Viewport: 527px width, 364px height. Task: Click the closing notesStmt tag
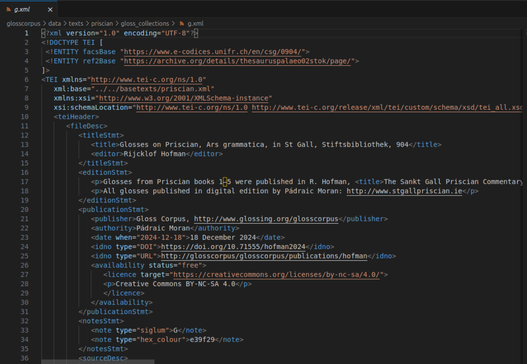tap(103, 349)
